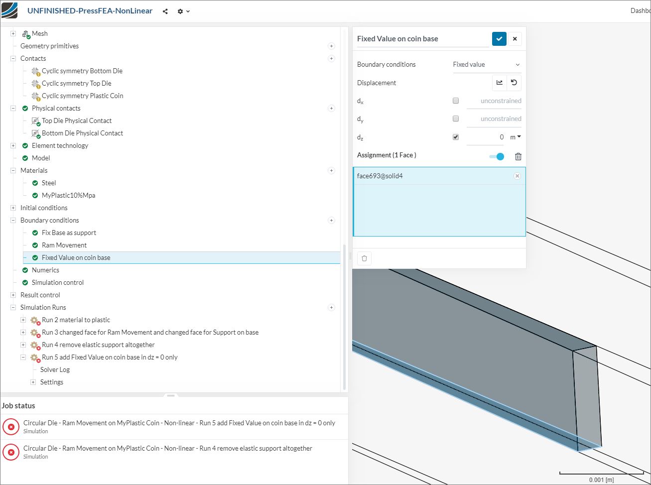This screenshot has height=485, width=651.
Task: Click the share icon beside project title
Action: pyautogui.click(x=165, y=11)
